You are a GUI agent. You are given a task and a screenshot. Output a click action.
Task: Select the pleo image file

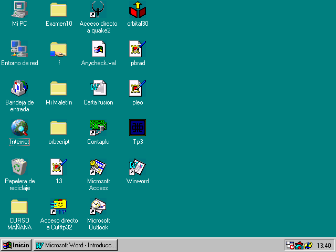pyautogui.click(x=138, y=88)
